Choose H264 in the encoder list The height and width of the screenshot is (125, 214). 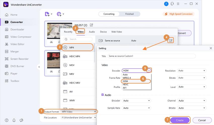(136, 81)
